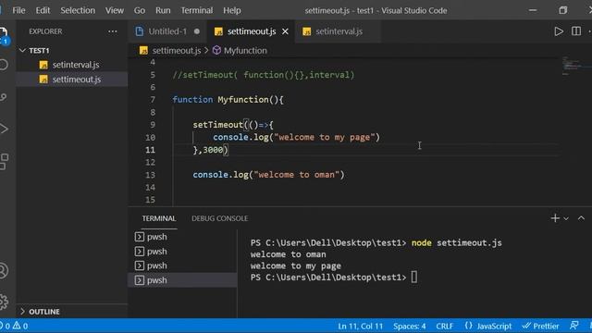Open the View menu
Viewport: 592px width, 333px height.
click(x=115, y=10)
